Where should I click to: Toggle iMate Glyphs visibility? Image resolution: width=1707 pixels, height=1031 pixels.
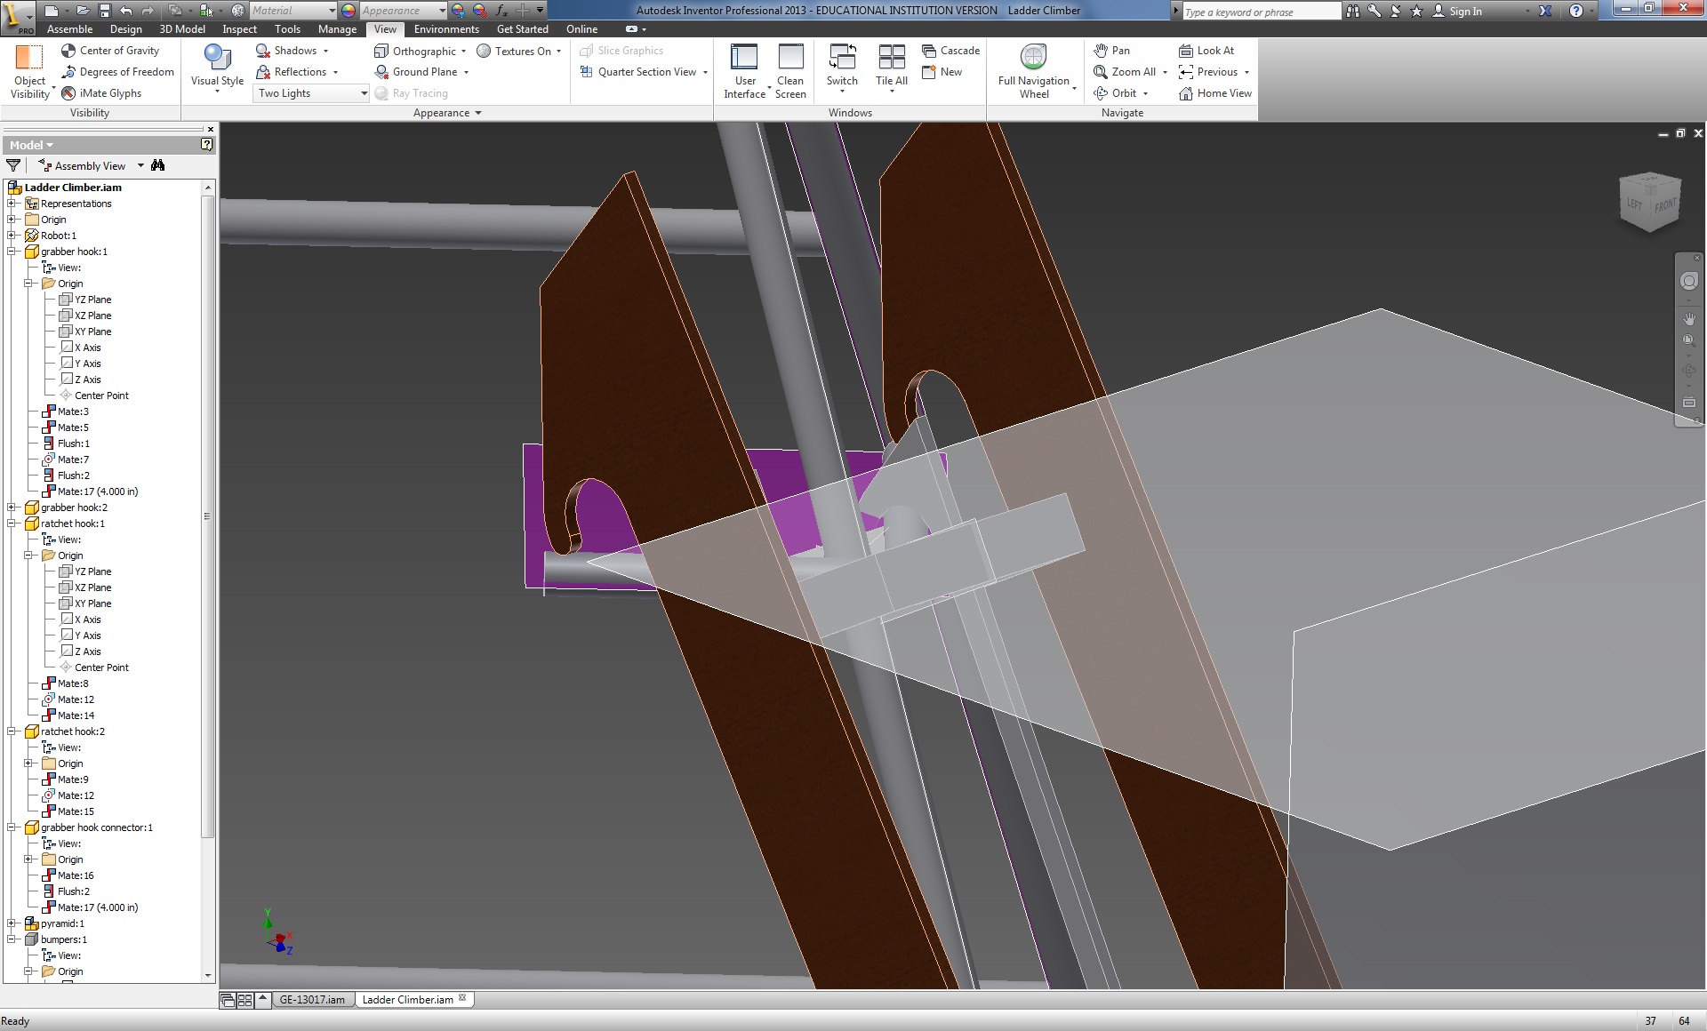point(101,93)
